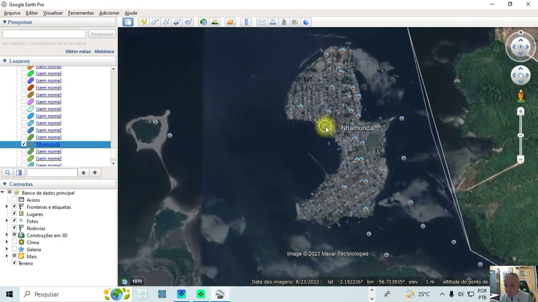Open the Ajuda menu

click(131, 13)
